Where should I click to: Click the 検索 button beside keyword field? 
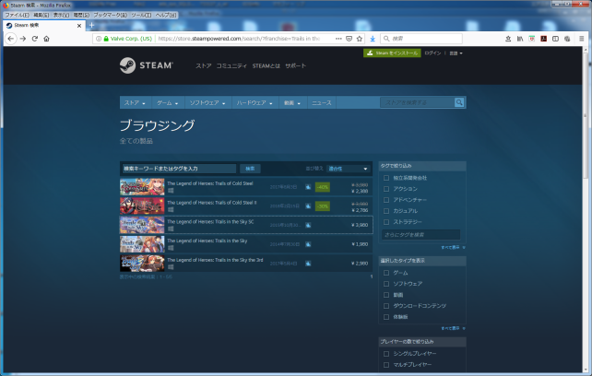250,169
